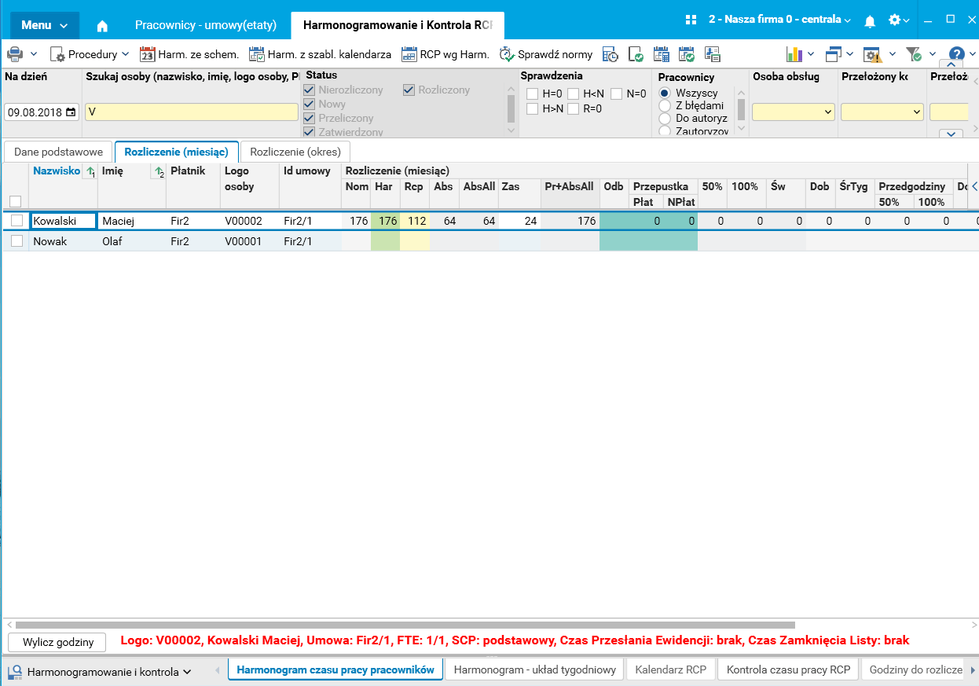Open the help question mark icon
This screenshot has height=686, width=979.
(956, 54)
